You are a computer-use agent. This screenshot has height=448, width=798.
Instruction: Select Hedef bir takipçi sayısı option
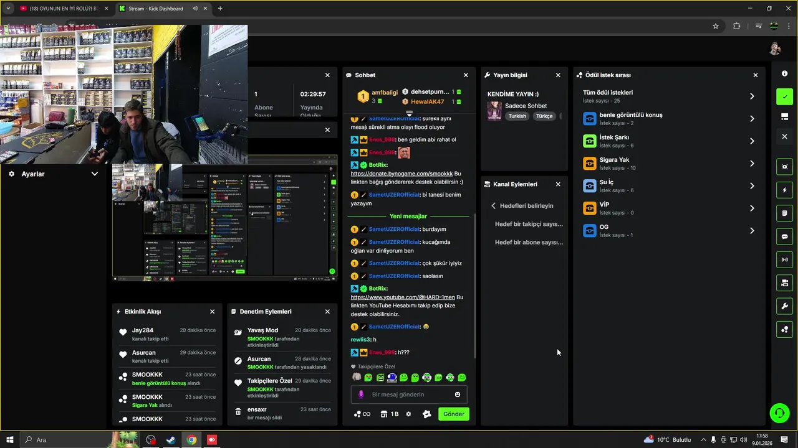(529, 224)
